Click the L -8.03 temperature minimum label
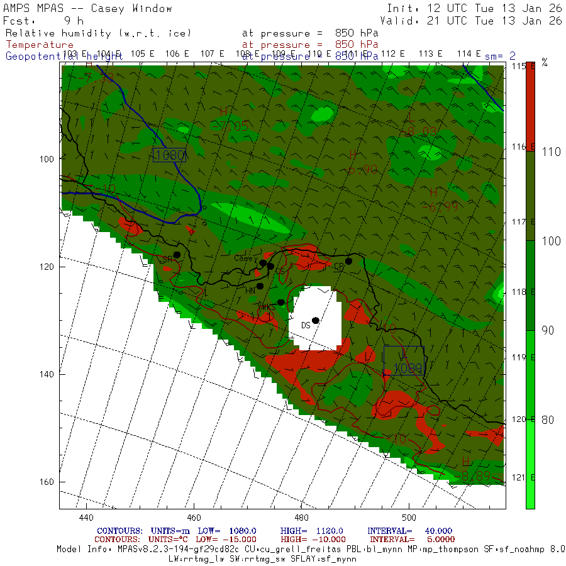Viewport: 566px width, 566px height. click(x=420, y=125)
